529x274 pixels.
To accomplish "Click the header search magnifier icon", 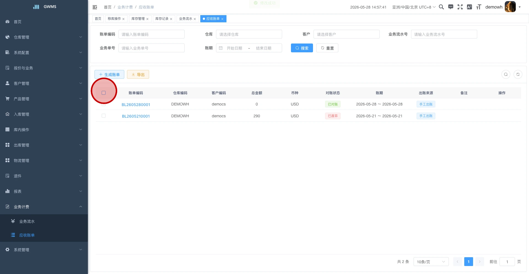I will [441, 7].
